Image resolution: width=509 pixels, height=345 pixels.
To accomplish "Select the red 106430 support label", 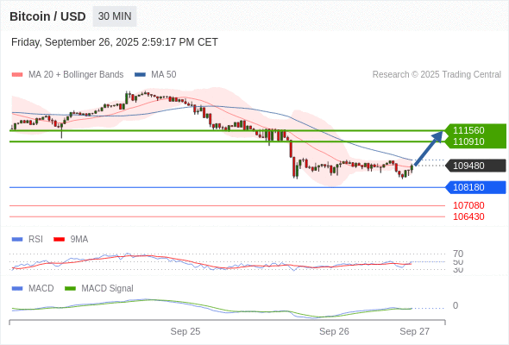I will (x=468, y=216).
